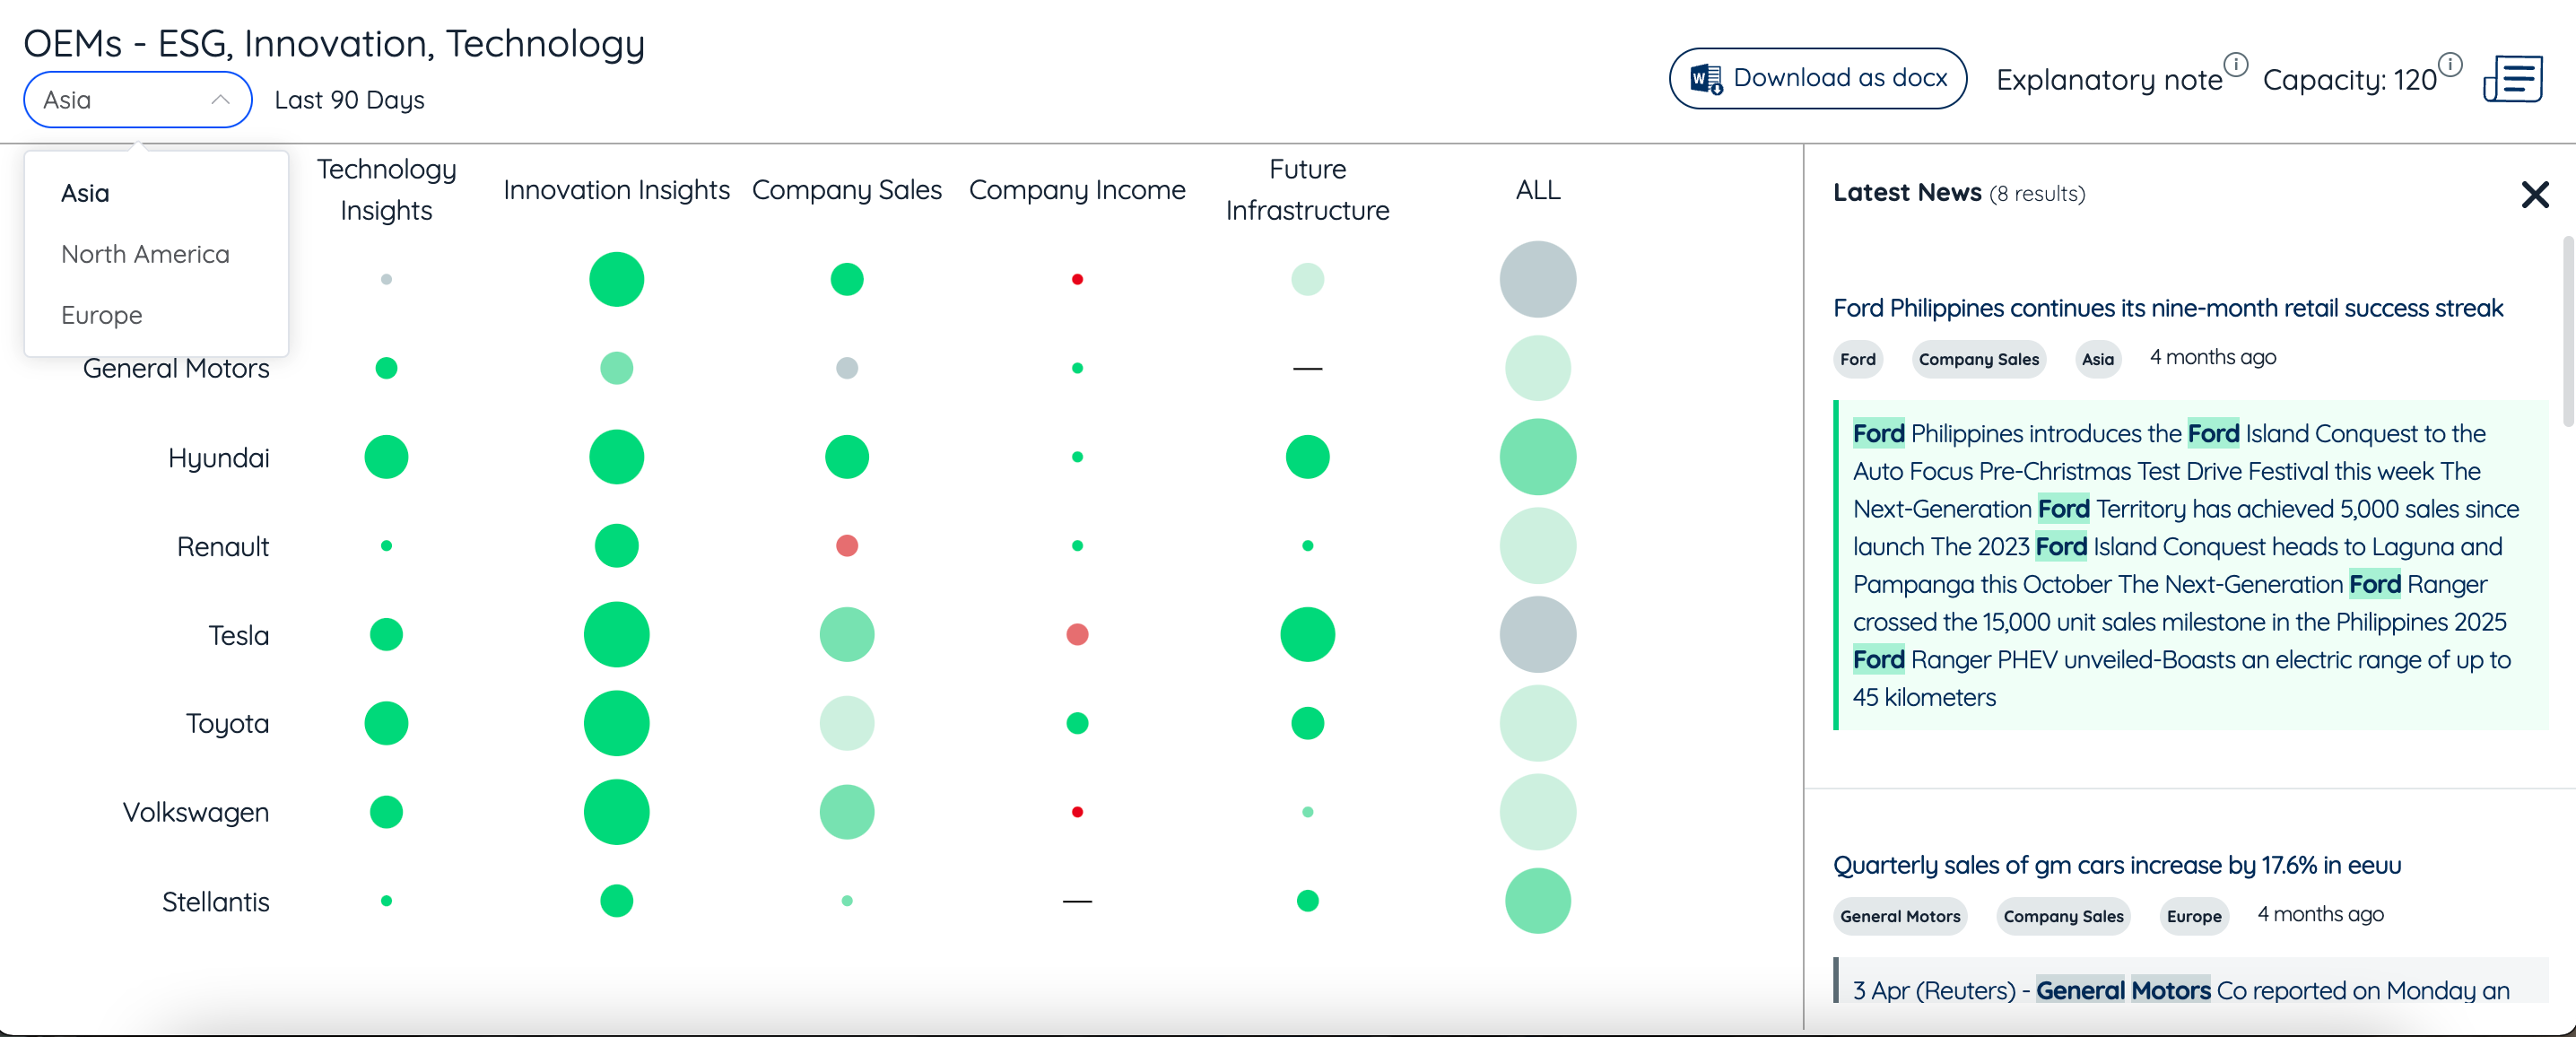Click the General Motors tag chip
2576x1037 pixels.
point(1899,916)
